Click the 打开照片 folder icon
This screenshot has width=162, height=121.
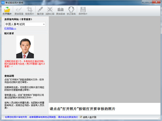[7, 10]
